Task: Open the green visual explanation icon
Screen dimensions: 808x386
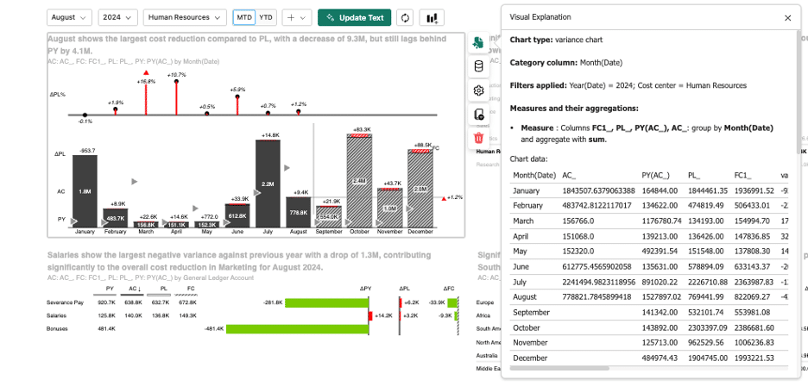Action: point(479,43)
